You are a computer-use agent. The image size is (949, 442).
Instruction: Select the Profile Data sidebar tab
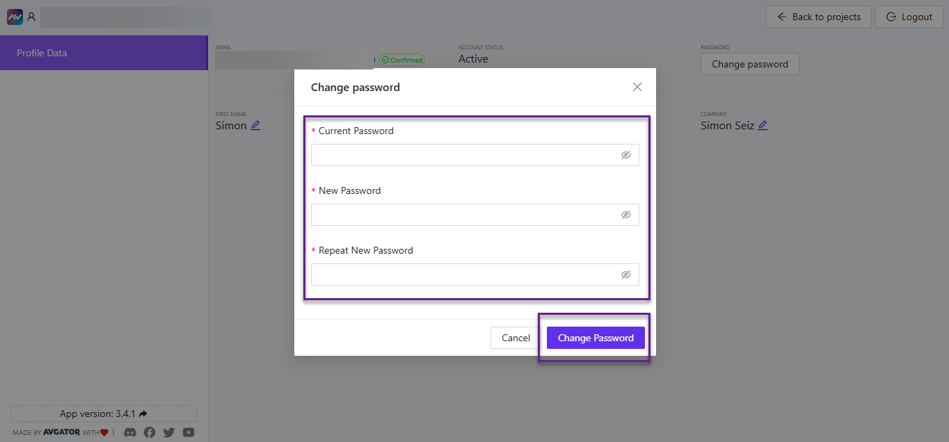point(104,53)
